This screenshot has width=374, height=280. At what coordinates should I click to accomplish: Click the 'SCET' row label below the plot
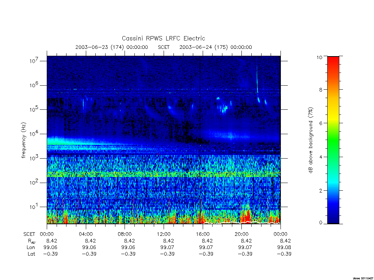tap(29, 234)
